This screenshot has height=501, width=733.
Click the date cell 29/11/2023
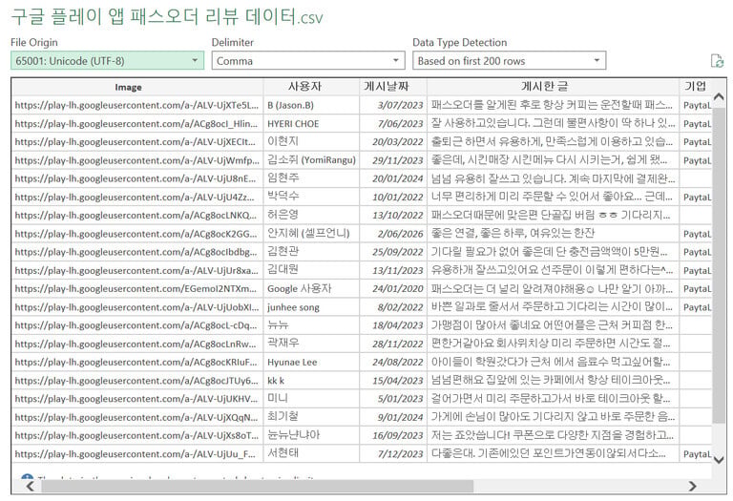click(x=393, y=160)
